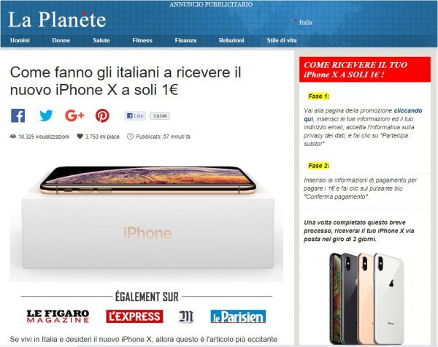Follow the 'cliccando qui' promotion link
Screen dimensions: 438x347
point(363,115)
